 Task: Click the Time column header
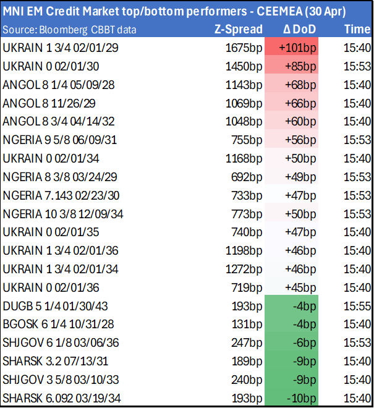[x=357, y=30]
